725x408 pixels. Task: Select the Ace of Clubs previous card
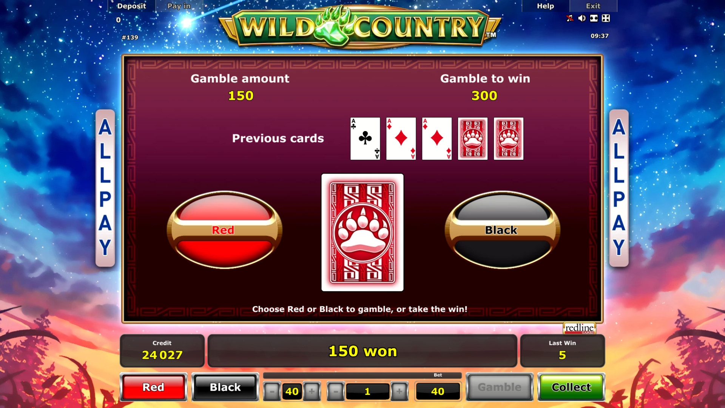(x=365, y=139)
